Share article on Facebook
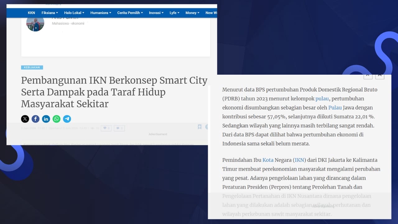This screenshot has height=224, width=398. click(36, 119)
